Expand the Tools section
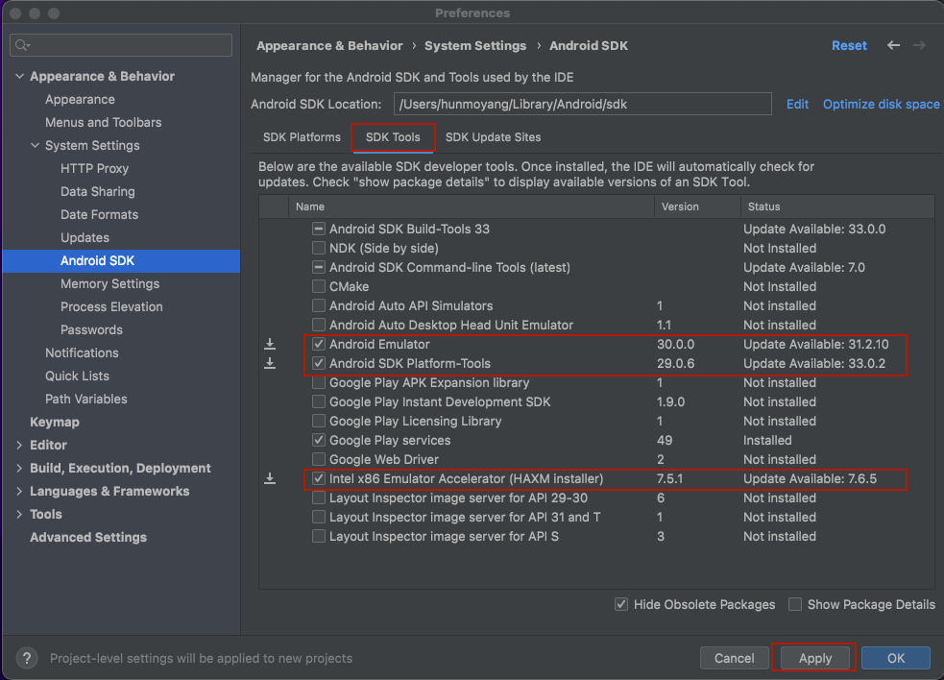Image resolution: width=944 pixels, height=680 pixels. [x=19, y=515]
